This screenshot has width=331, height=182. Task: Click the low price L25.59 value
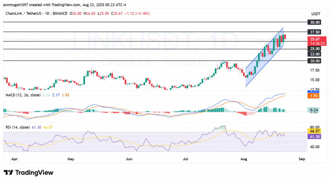(103, 14)
